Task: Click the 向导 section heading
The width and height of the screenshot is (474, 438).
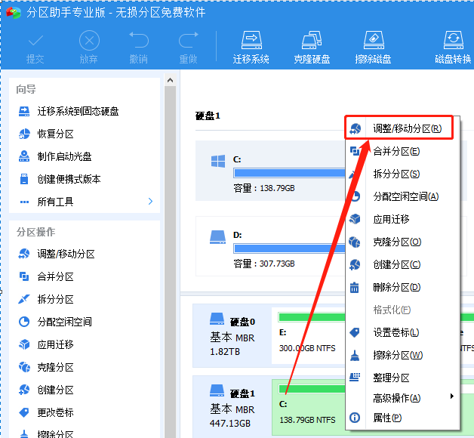Action: (x=26, y=89)
